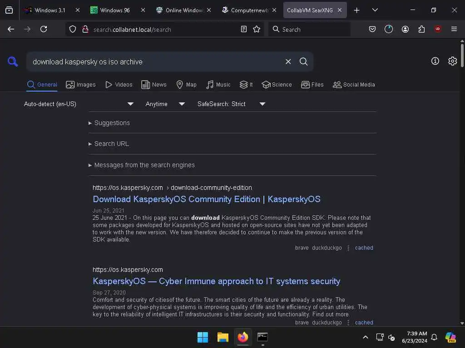This screenshot has height=348, width=465.
Task: List all tabs dropdown arrow
Action: coord(375,10)
